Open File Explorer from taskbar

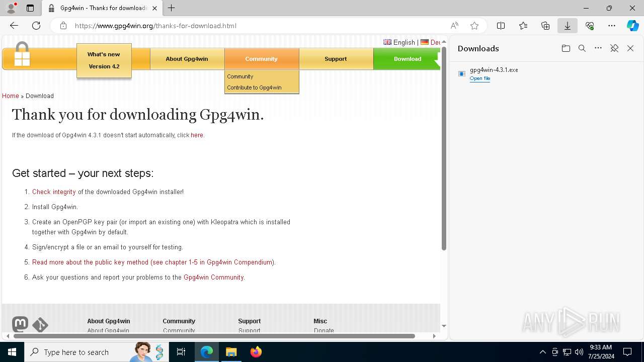coord(231,352)
